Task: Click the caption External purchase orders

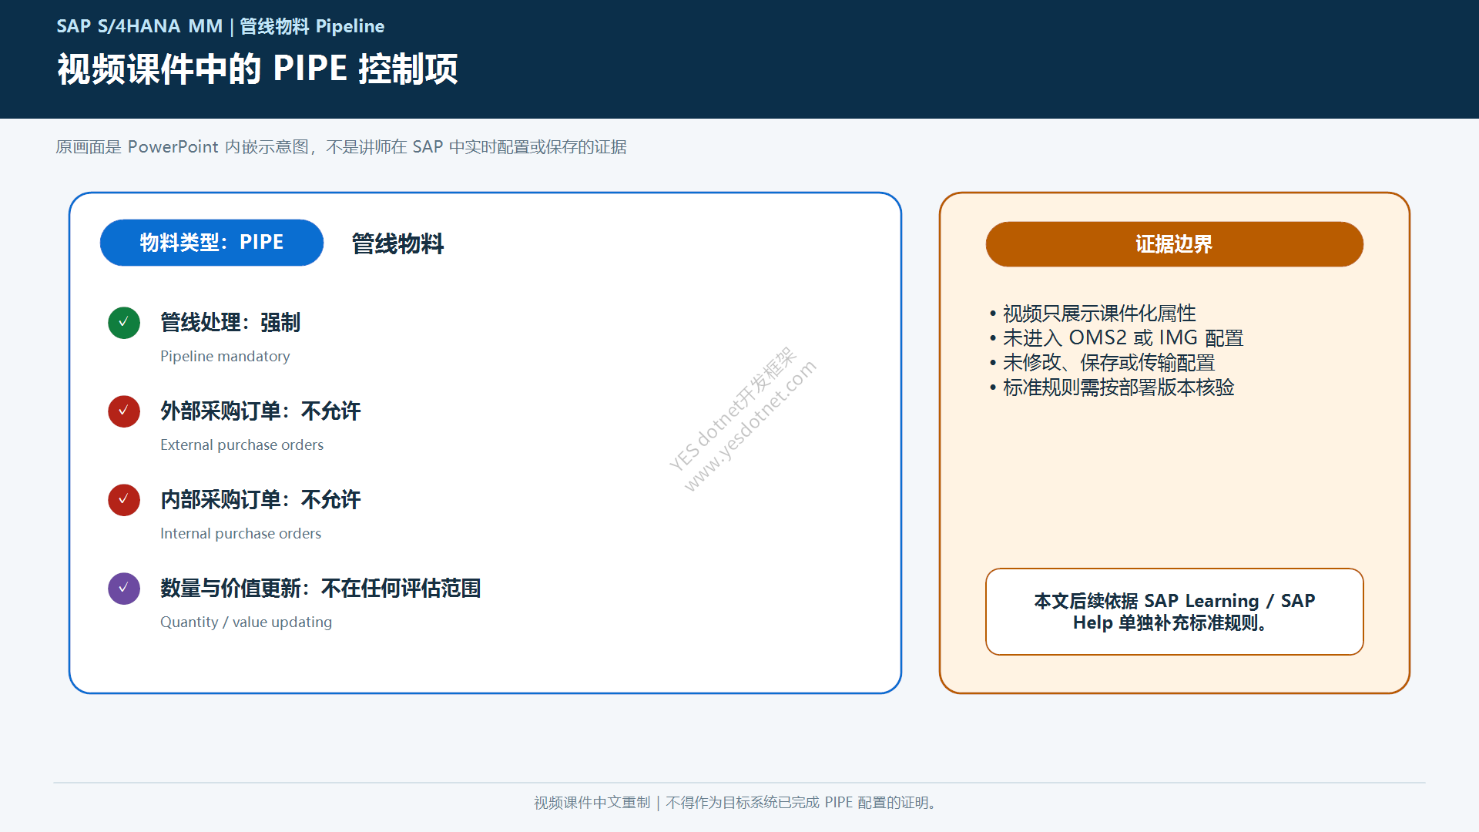Action: [x=242, y=445]
